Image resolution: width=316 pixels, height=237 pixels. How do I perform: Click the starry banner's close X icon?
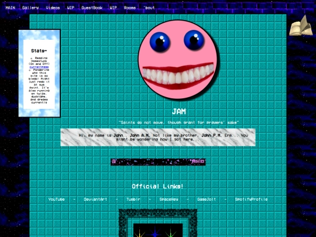202,162
